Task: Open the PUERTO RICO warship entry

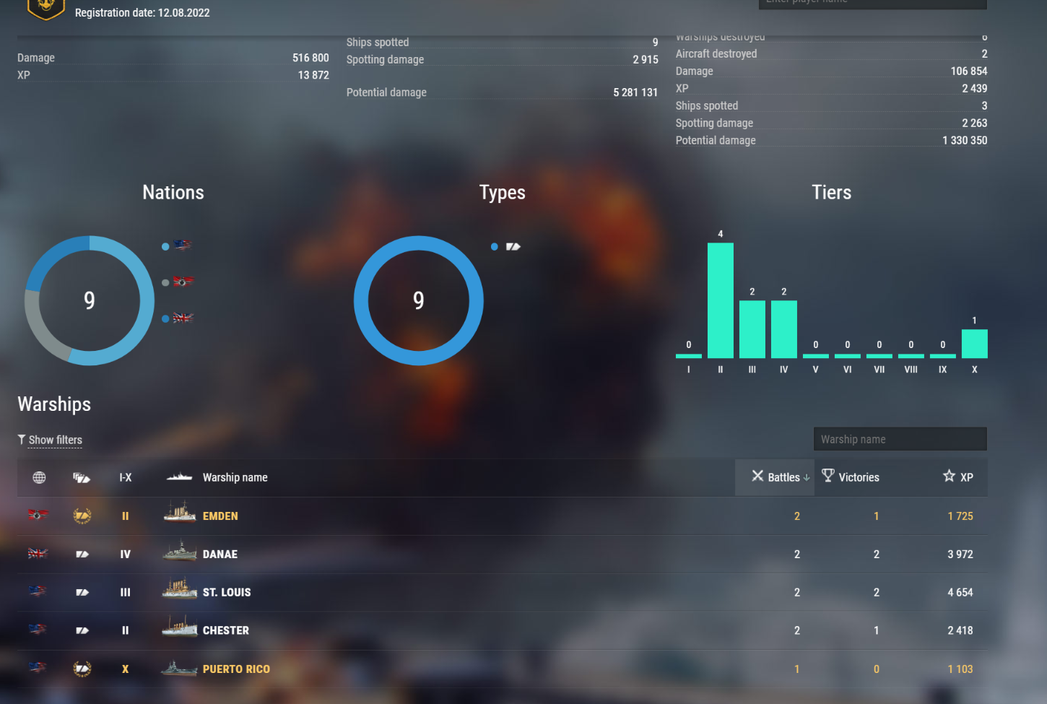Action: 236,669
